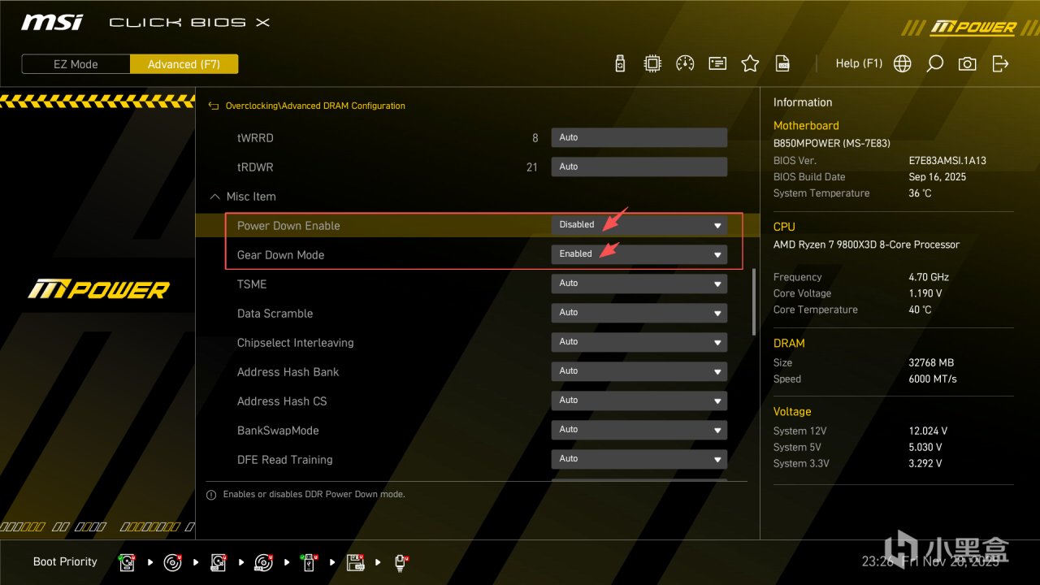Change language using the globe icon
1040x585 pixels.
pyautogui.click(x=902, y=63)
